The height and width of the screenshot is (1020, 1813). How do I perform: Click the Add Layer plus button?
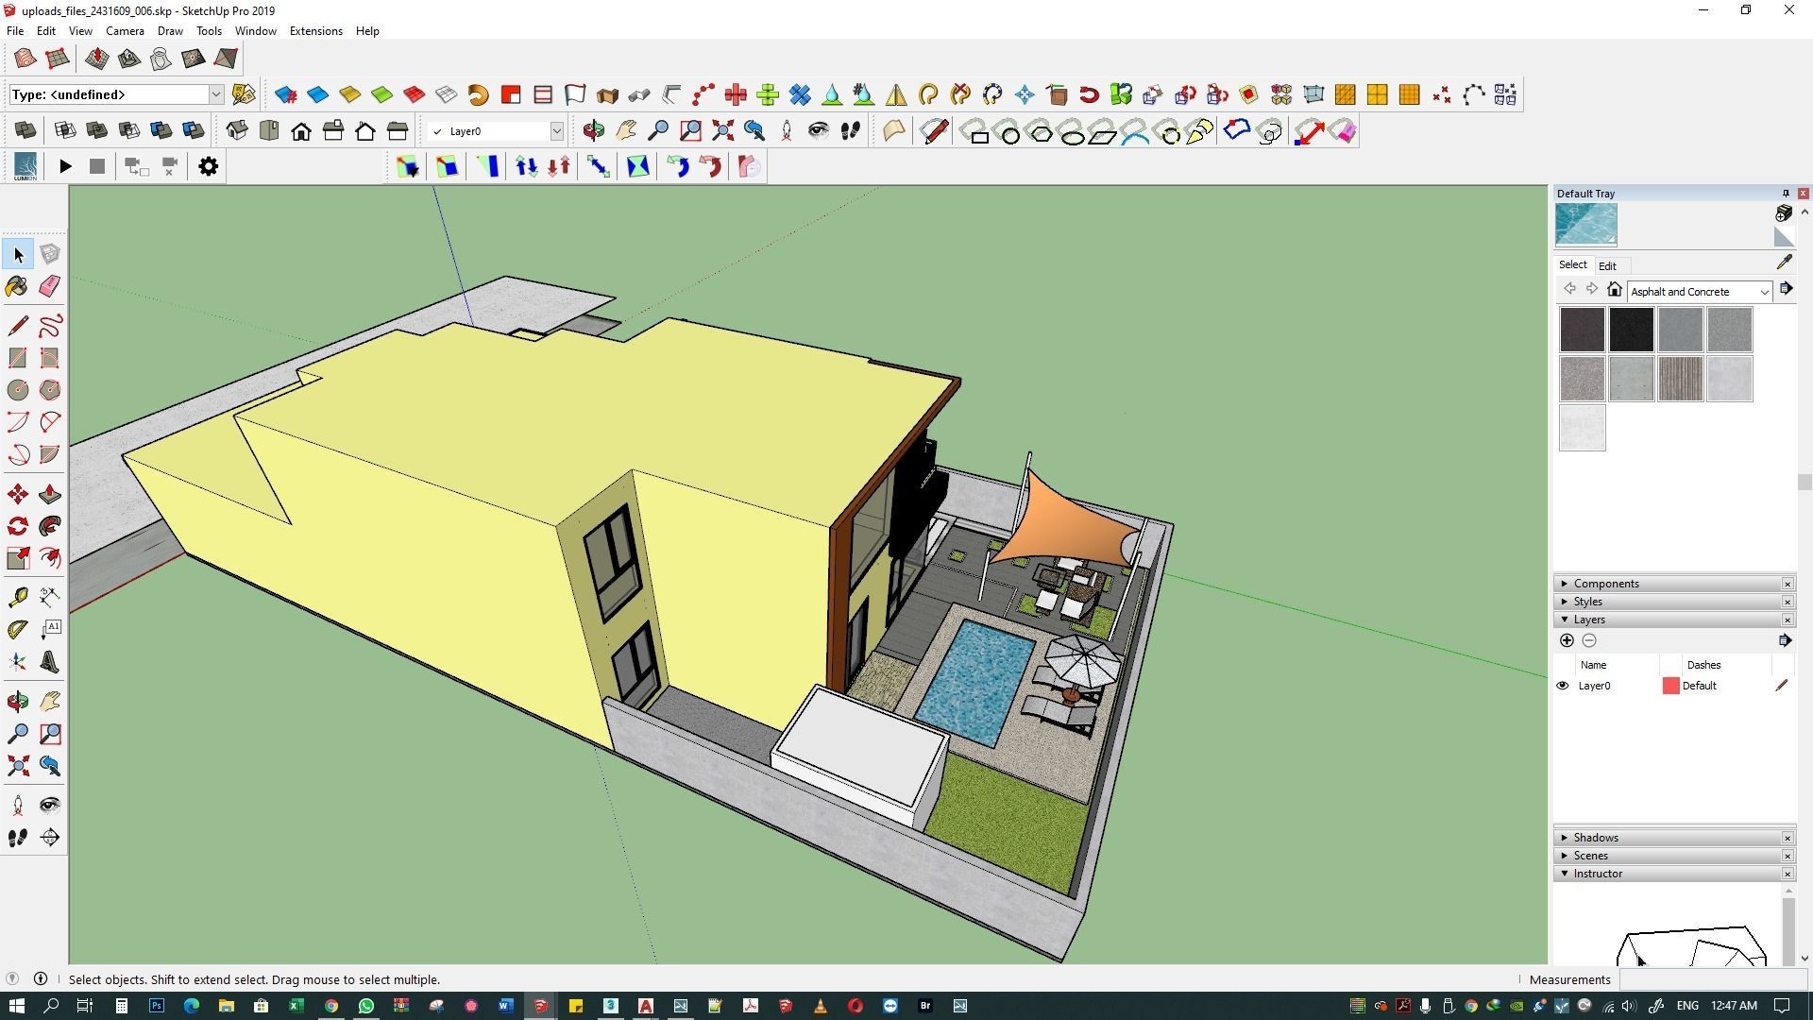pyautogui.click(x=1567, y=640)
